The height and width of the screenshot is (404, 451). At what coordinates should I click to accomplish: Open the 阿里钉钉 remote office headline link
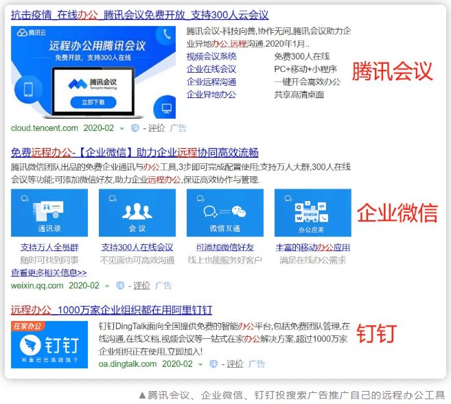[x=112, y=310]
